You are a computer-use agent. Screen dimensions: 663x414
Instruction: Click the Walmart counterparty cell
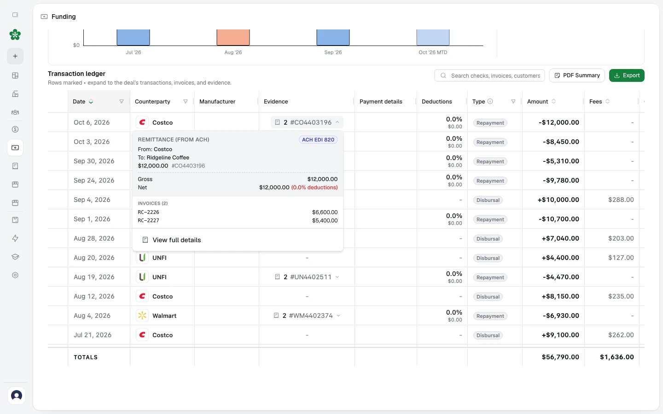click(x=163, y=316)
